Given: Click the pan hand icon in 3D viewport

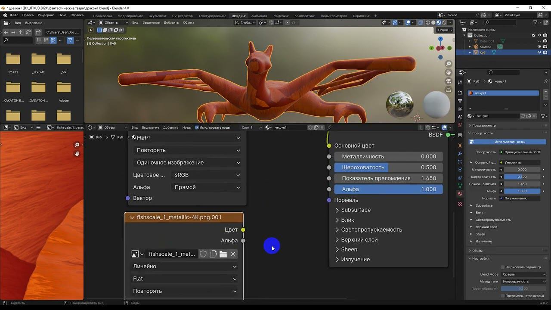Looking at the screenshot, I should point(449,73).
